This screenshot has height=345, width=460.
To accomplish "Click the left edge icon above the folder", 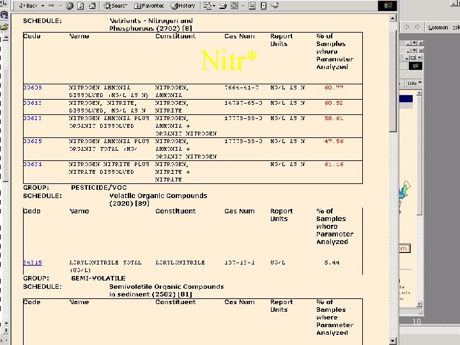I will click(x=4, y=15).
